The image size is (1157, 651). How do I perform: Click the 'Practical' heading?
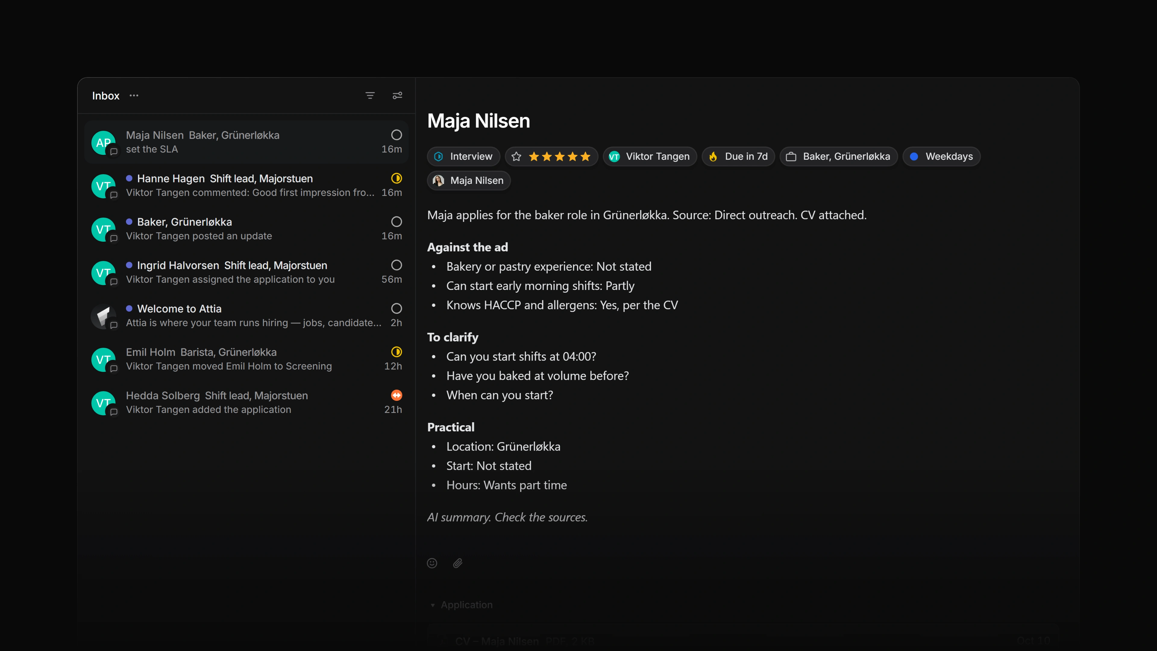451,427
